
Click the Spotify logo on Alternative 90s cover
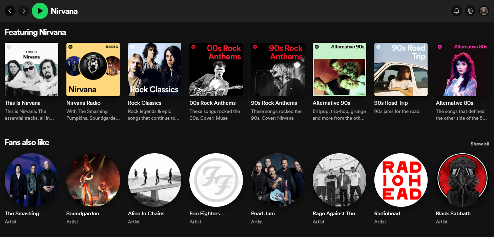tap(317, 46)
